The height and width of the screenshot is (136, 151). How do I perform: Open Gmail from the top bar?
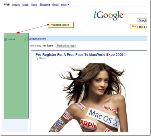(x=55, y=5)
